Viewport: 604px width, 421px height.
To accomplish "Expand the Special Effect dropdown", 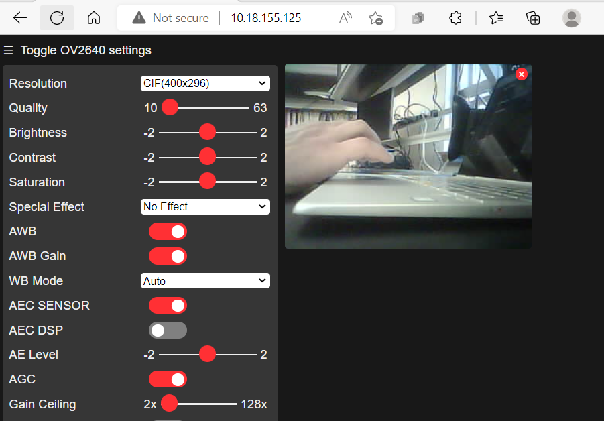I will [x=205, y=206].
